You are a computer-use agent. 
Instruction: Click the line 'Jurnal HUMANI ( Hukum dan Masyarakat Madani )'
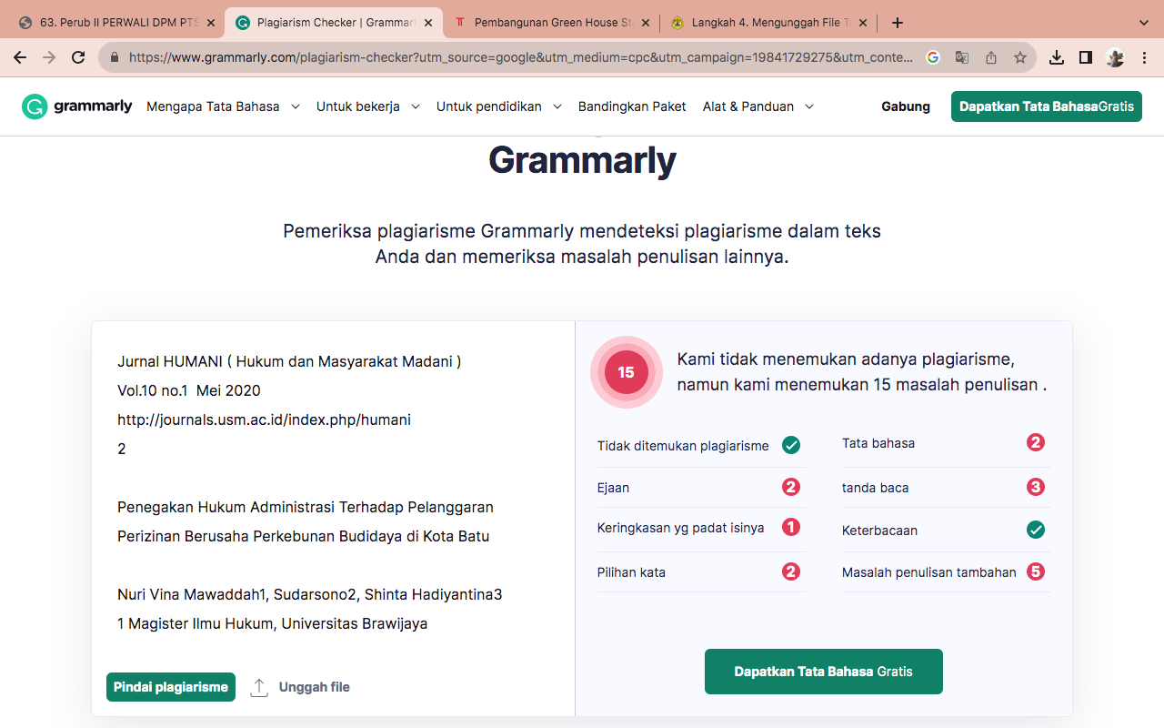pyautogui.click(x=289, y=361)
